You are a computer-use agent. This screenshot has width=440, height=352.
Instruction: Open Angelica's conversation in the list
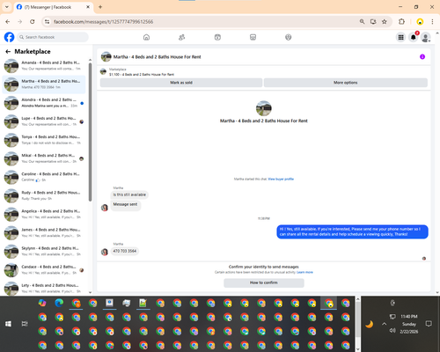(44, 214)
